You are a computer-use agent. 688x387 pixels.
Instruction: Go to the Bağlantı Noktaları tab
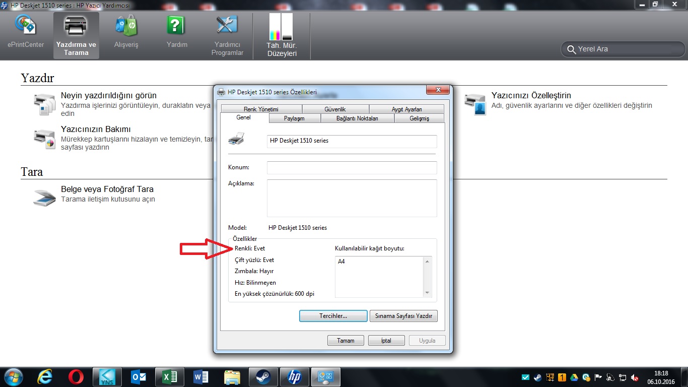pos(357,118)
